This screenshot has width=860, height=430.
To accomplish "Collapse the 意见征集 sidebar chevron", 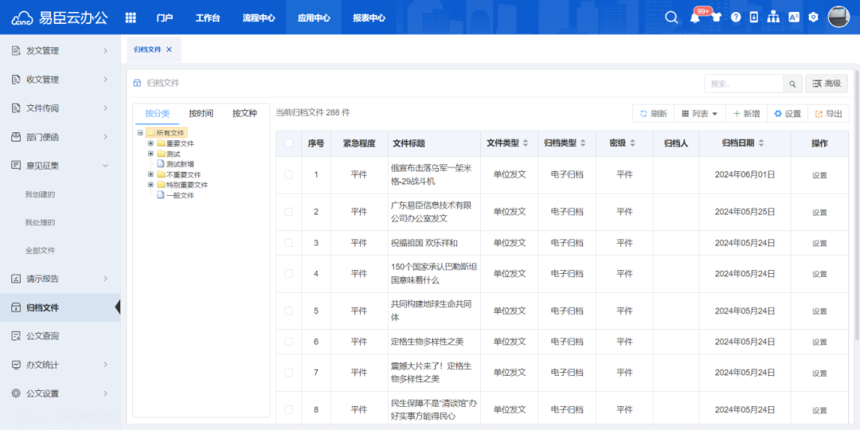I will (x=105, y=165).
